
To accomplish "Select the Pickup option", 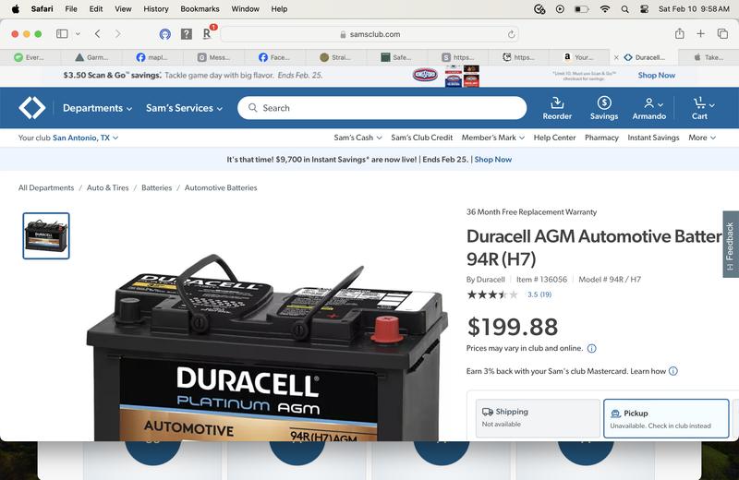I will tap(666, 418).
